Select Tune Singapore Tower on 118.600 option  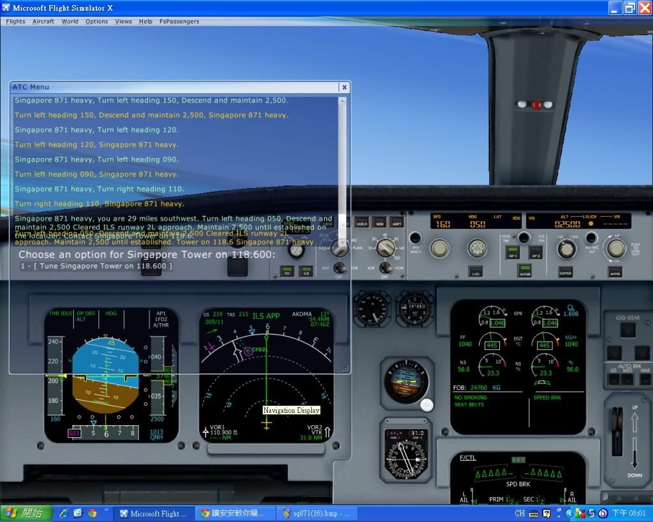click(x=96, y=266)
